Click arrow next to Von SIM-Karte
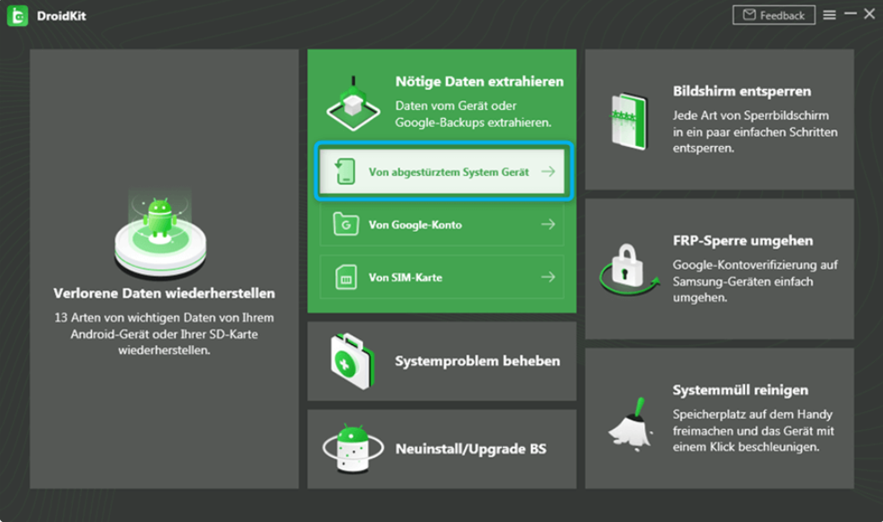 click(x=548, y=277)
